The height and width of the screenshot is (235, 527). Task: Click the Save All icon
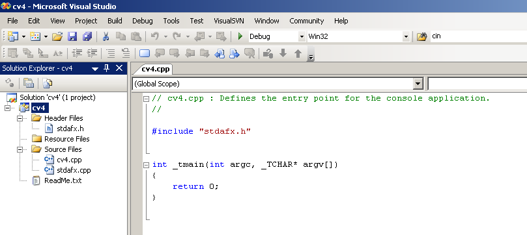click(x=87, y=36)
